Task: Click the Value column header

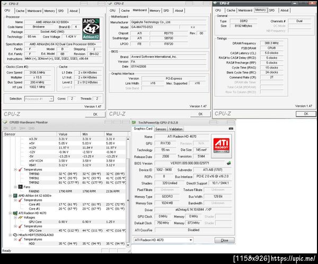Action: (x=68, y=134)
